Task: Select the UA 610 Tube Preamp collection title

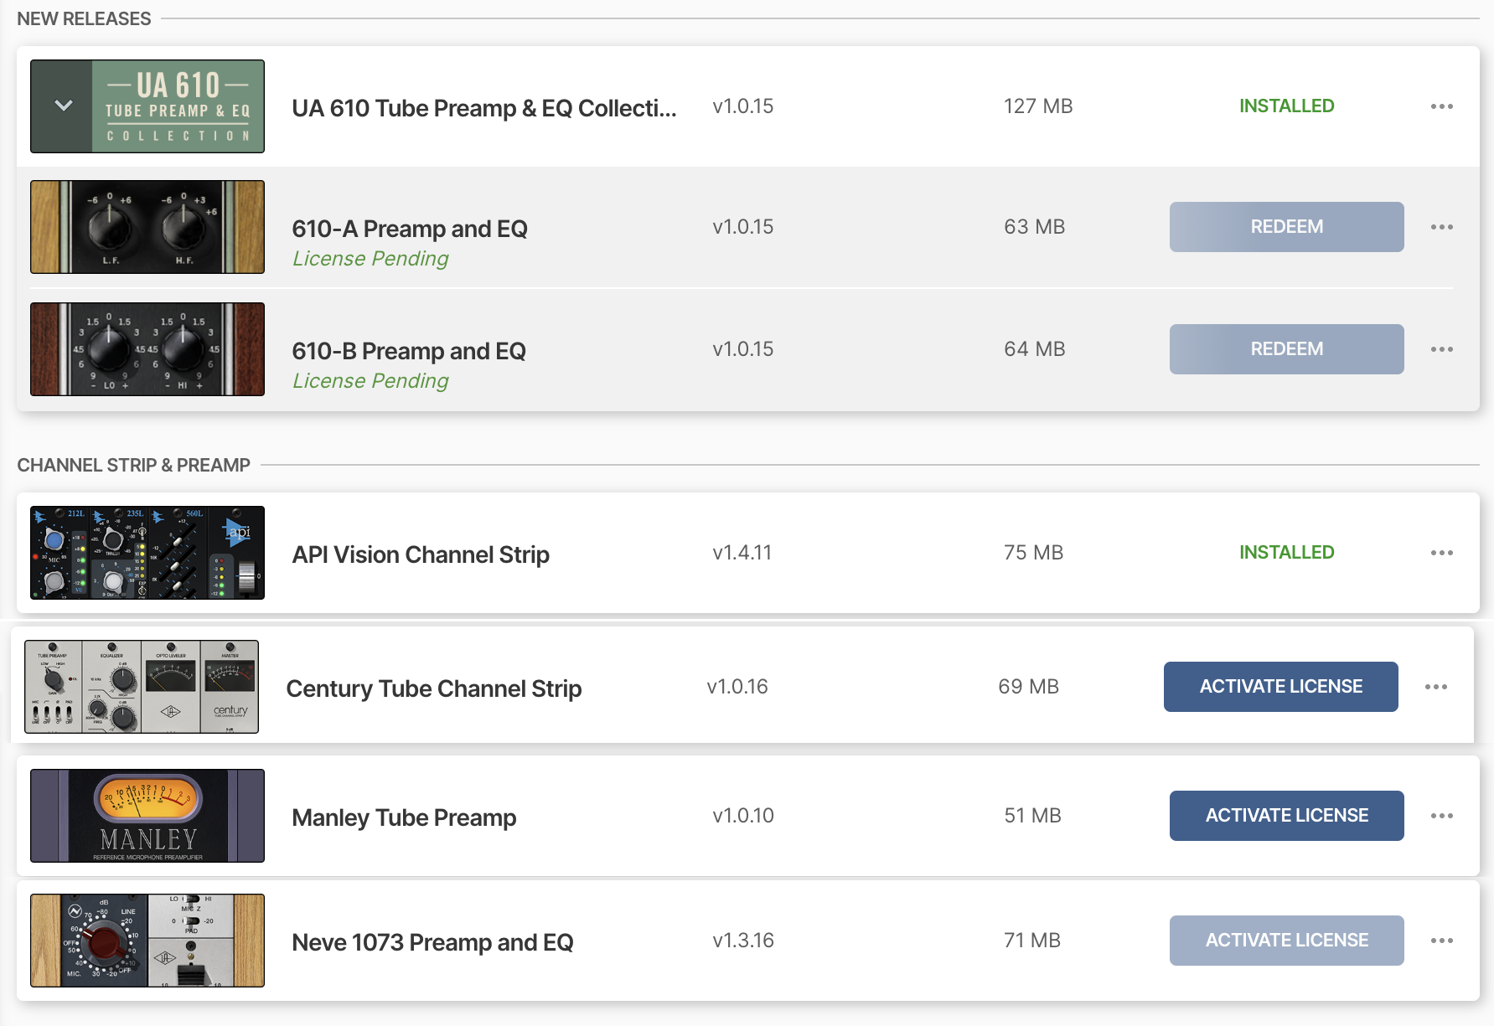Action: tap(483, 108)
